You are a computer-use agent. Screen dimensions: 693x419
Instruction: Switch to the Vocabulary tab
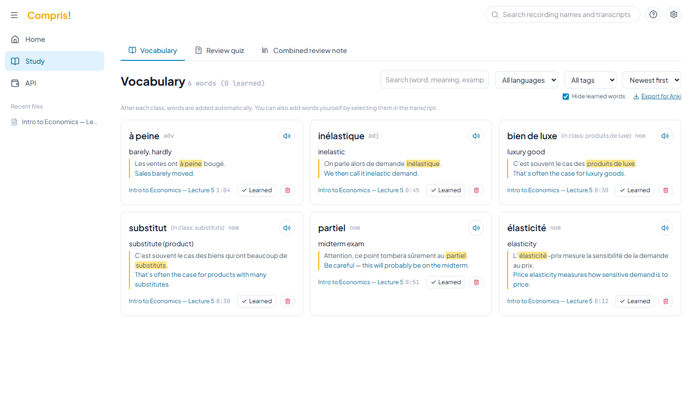pos(153,51)
